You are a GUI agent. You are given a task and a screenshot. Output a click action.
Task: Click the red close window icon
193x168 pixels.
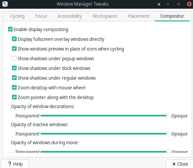pyautogui.click(x=189, y=4)
